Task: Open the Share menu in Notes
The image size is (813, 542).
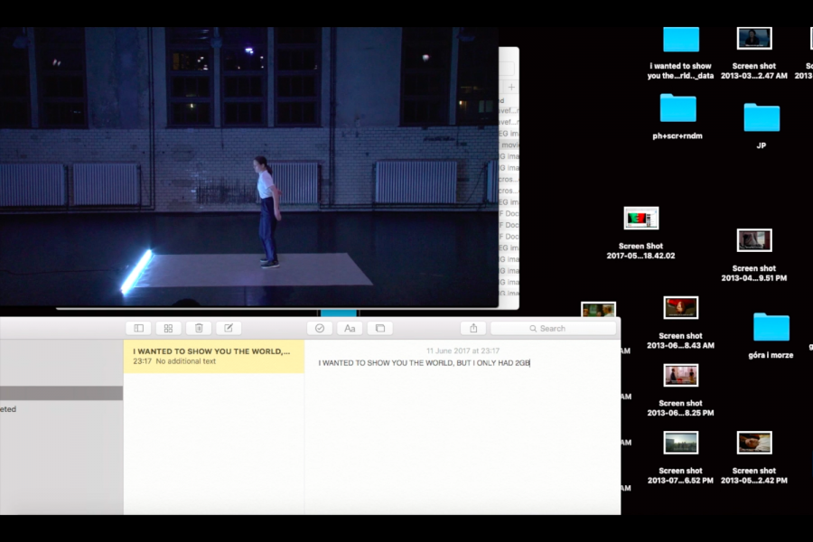Action: [x=473, y=329]
